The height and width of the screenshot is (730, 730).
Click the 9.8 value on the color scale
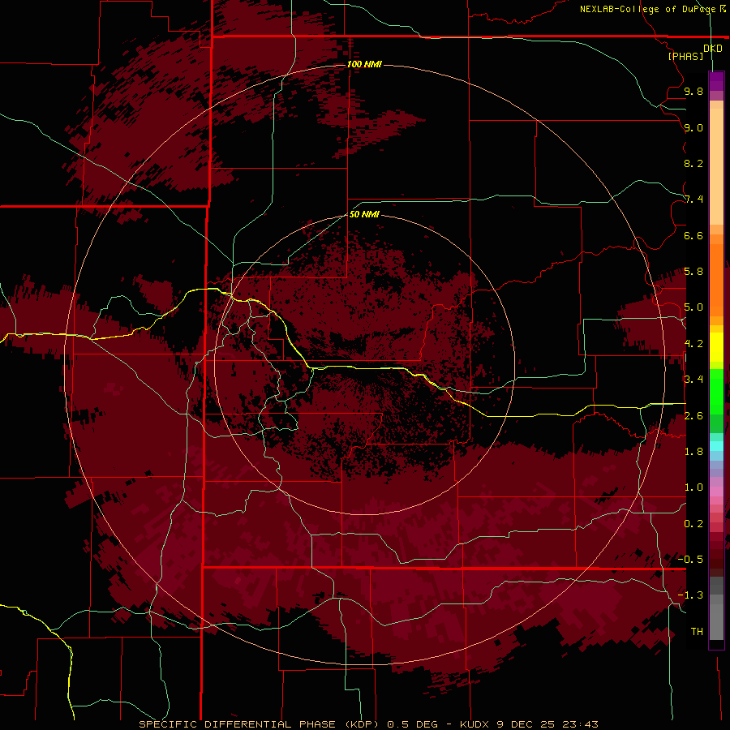point(693,91)
